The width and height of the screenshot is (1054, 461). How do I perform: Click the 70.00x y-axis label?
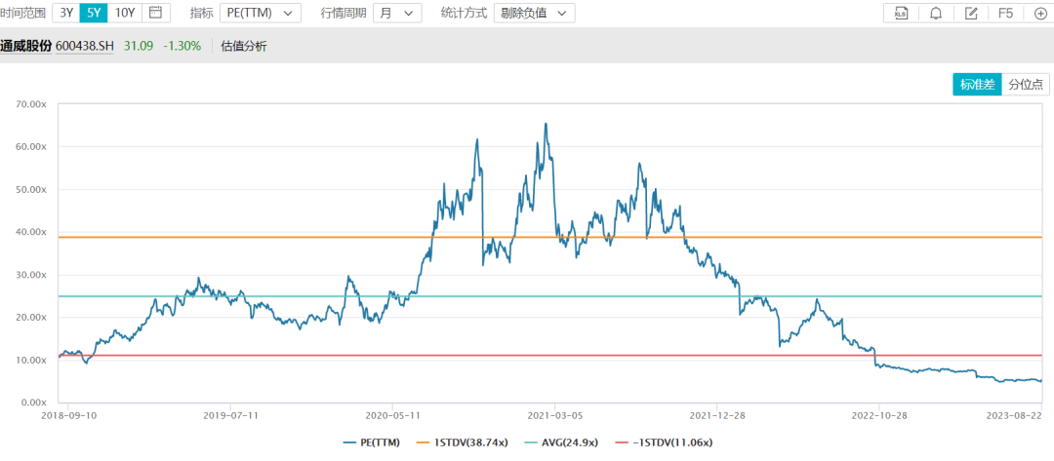(x=31, y=104)
